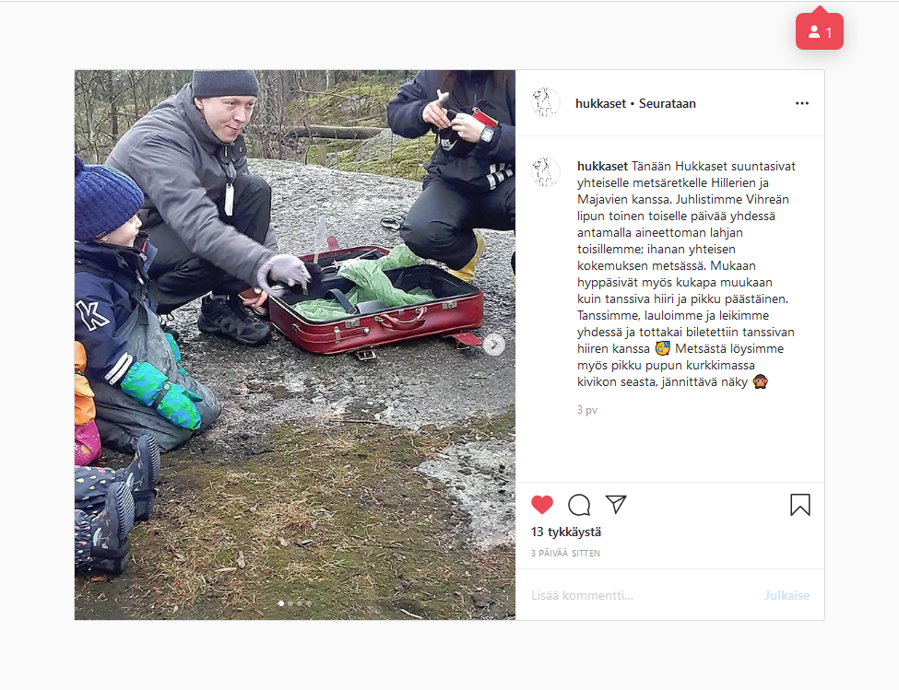Click the red suitcase post photo

(x=295, y=345)
